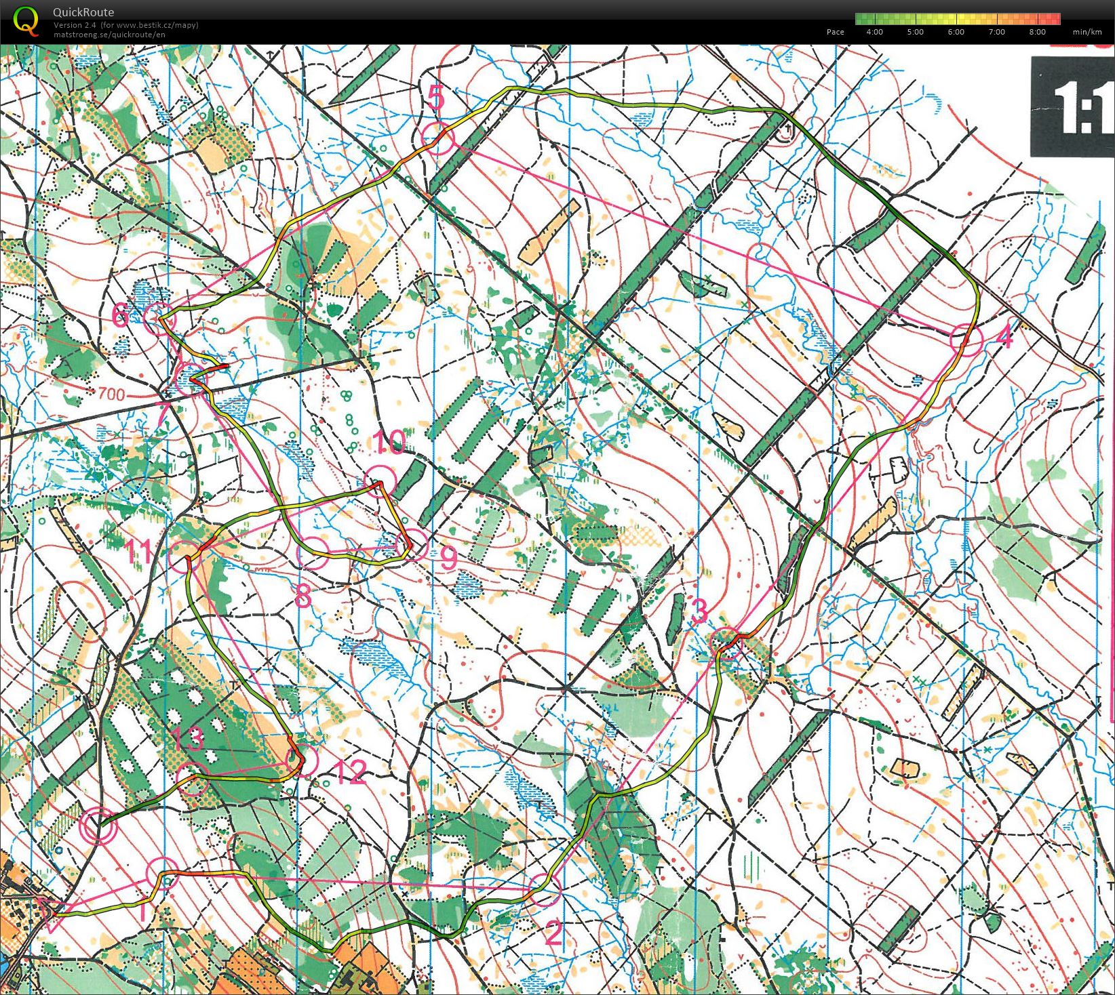Image resolution: width=1115 pixels, height=995 pixels.
Task: Click the 4:00 pace value
Action: point(875,32)
